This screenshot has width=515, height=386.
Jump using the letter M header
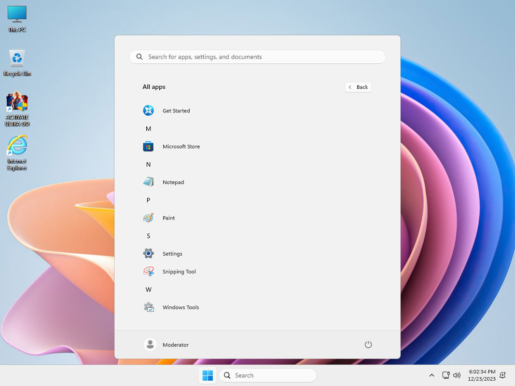(149, 129)
